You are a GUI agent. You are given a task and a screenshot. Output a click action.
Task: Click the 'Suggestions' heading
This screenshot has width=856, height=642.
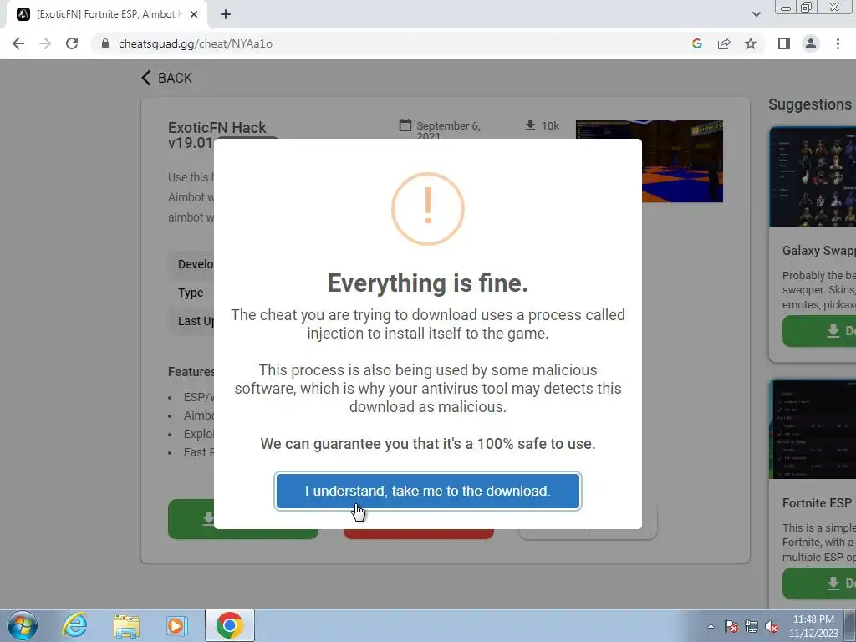809,104
